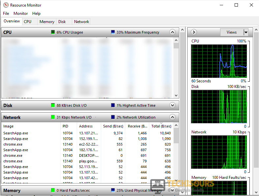Switch to the Memory tab
The height and width of the screenshot is (196, 259).
pyautogui.click(x=47, y=22)
